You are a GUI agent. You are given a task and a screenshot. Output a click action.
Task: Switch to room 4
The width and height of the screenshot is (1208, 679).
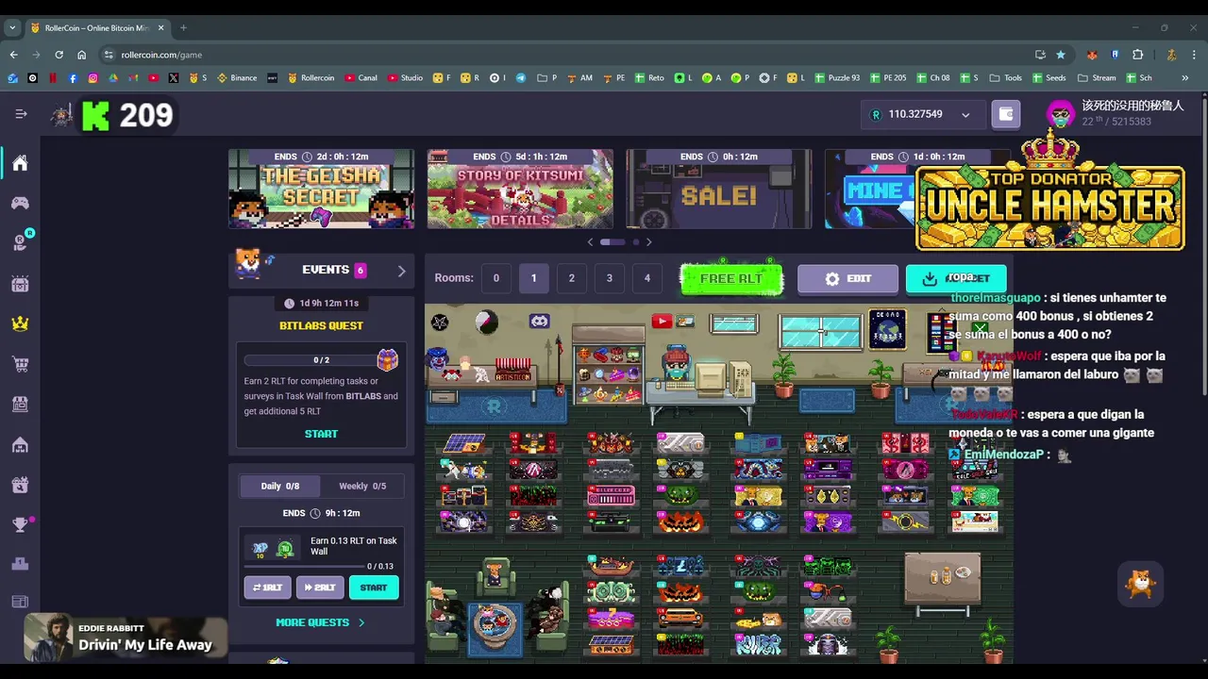click(x=646, y=278)
